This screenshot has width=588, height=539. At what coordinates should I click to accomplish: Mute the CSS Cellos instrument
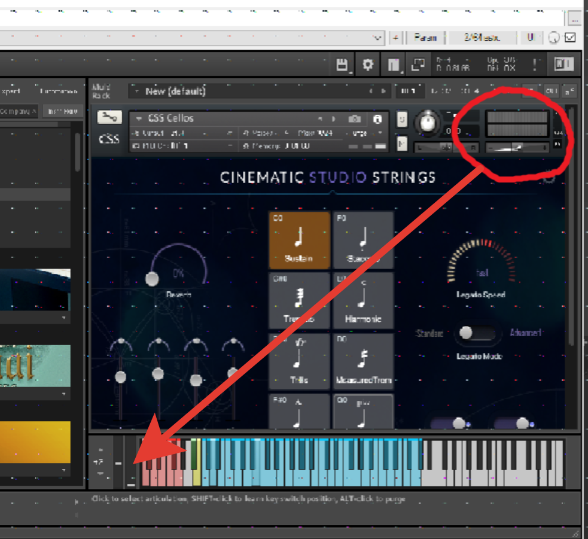pyautogui.click(x=402, y=144)
